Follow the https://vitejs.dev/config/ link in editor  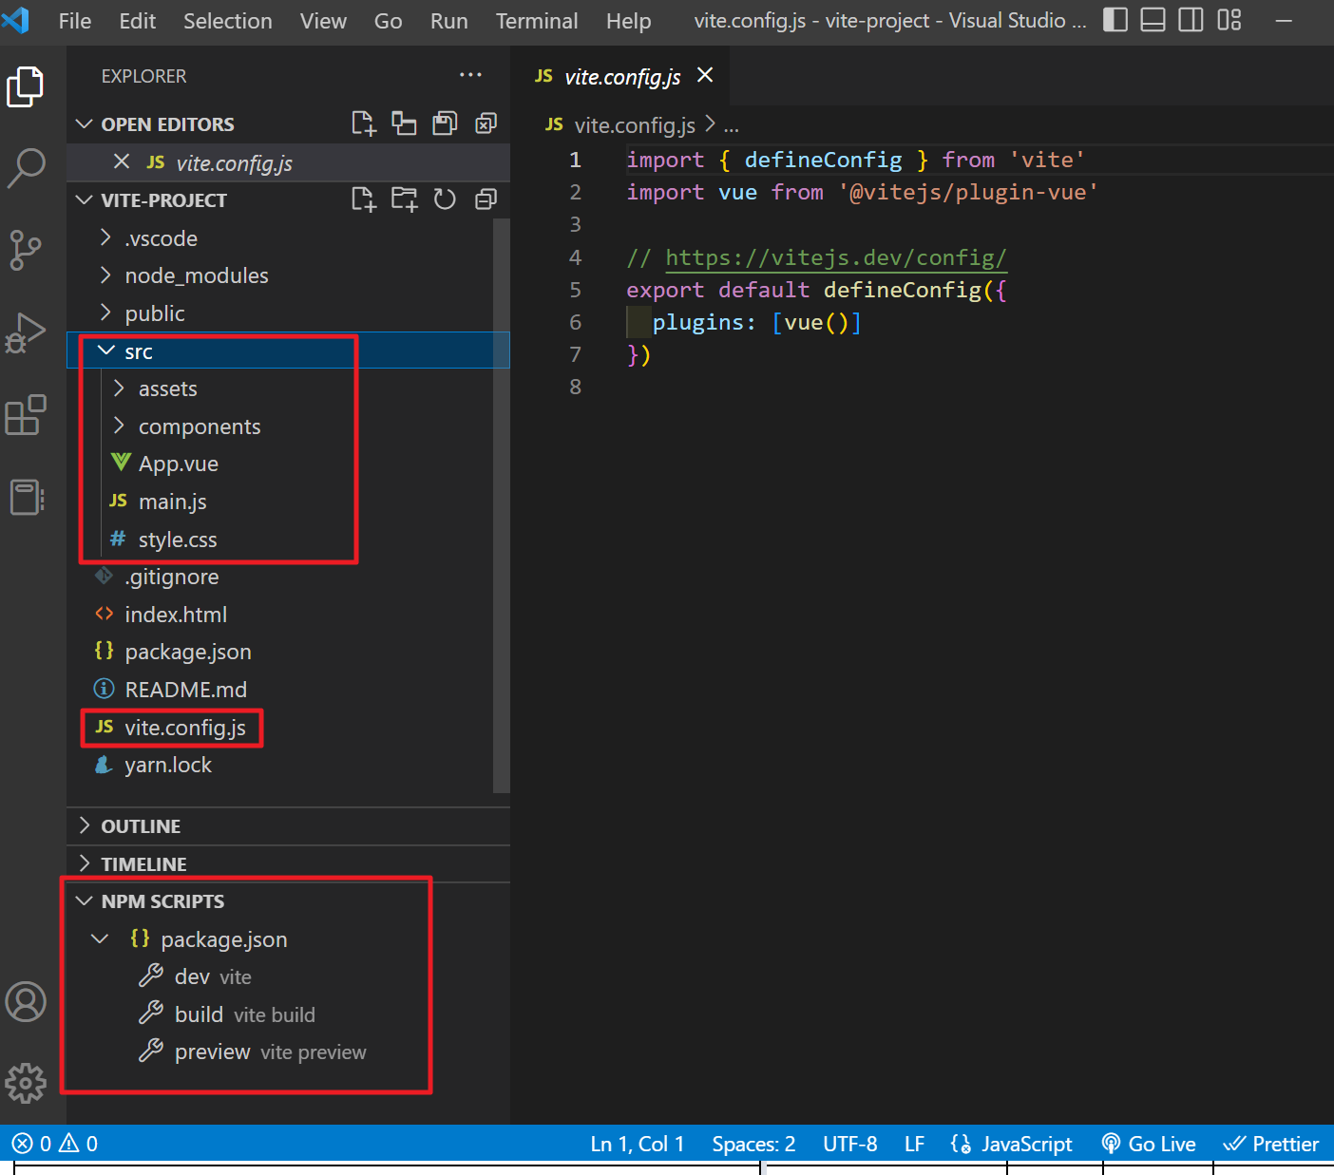(836, 257)
